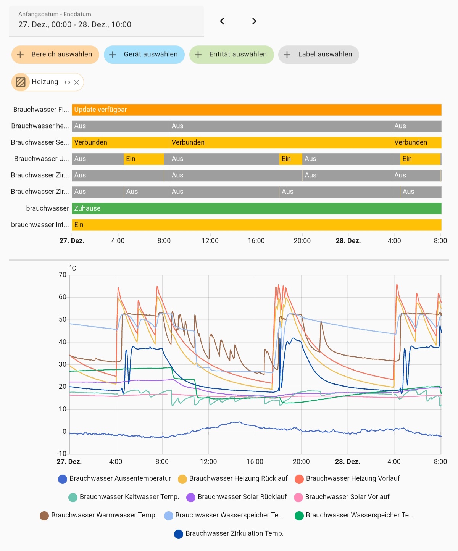Screen dimensions: 458x551
Task: Go to next date range arrow
Action: [254, 21]
